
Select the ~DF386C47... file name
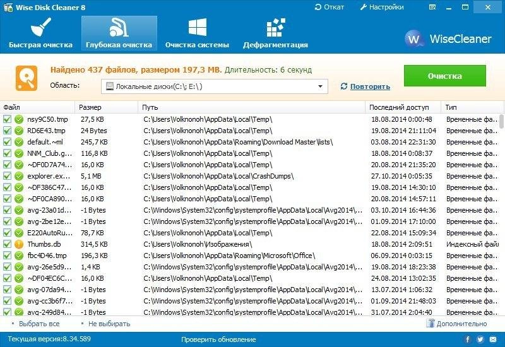pyautogui.click(x=50, y=187)
